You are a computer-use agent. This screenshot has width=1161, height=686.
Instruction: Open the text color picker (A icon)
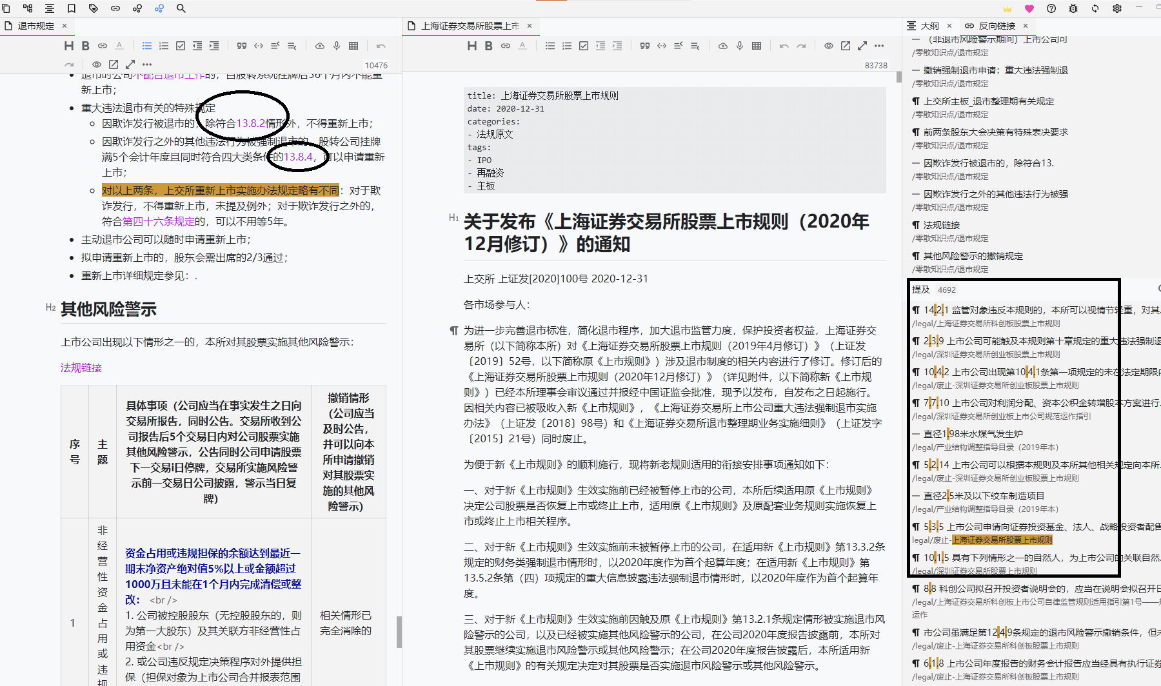pyautogui.click(x=120, y=45)
